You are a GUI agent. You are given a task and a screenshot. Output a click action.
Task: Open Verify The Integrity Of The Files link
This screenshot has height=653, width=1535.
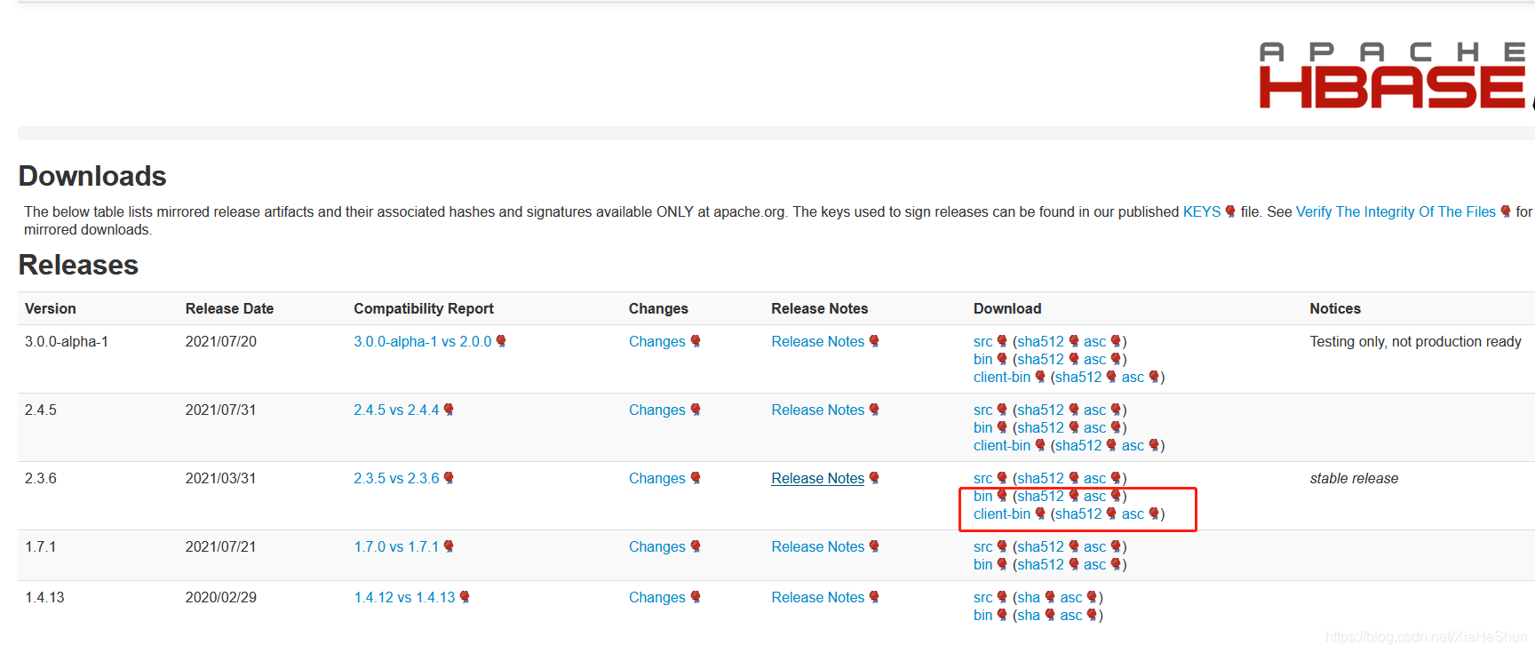(x=1396, y=211)
